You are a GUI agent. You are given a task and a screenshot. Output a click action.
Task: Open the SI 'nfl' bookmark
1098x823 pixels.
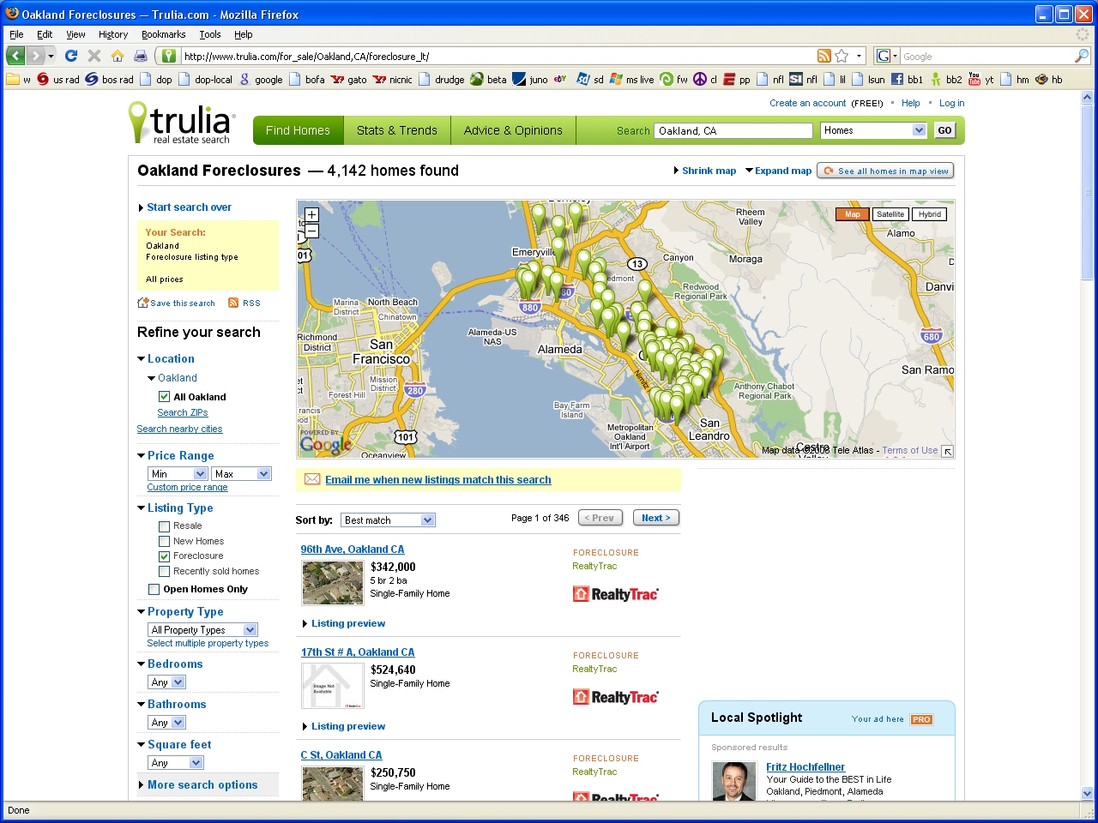803,79
